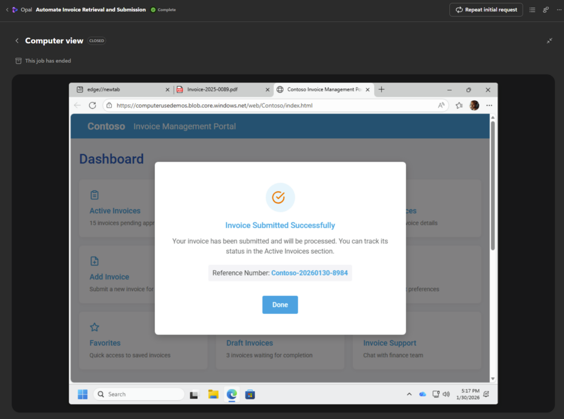Open the Edge profile avatar
The height and width of the screenshot is (419, 564).
(474, 105)
